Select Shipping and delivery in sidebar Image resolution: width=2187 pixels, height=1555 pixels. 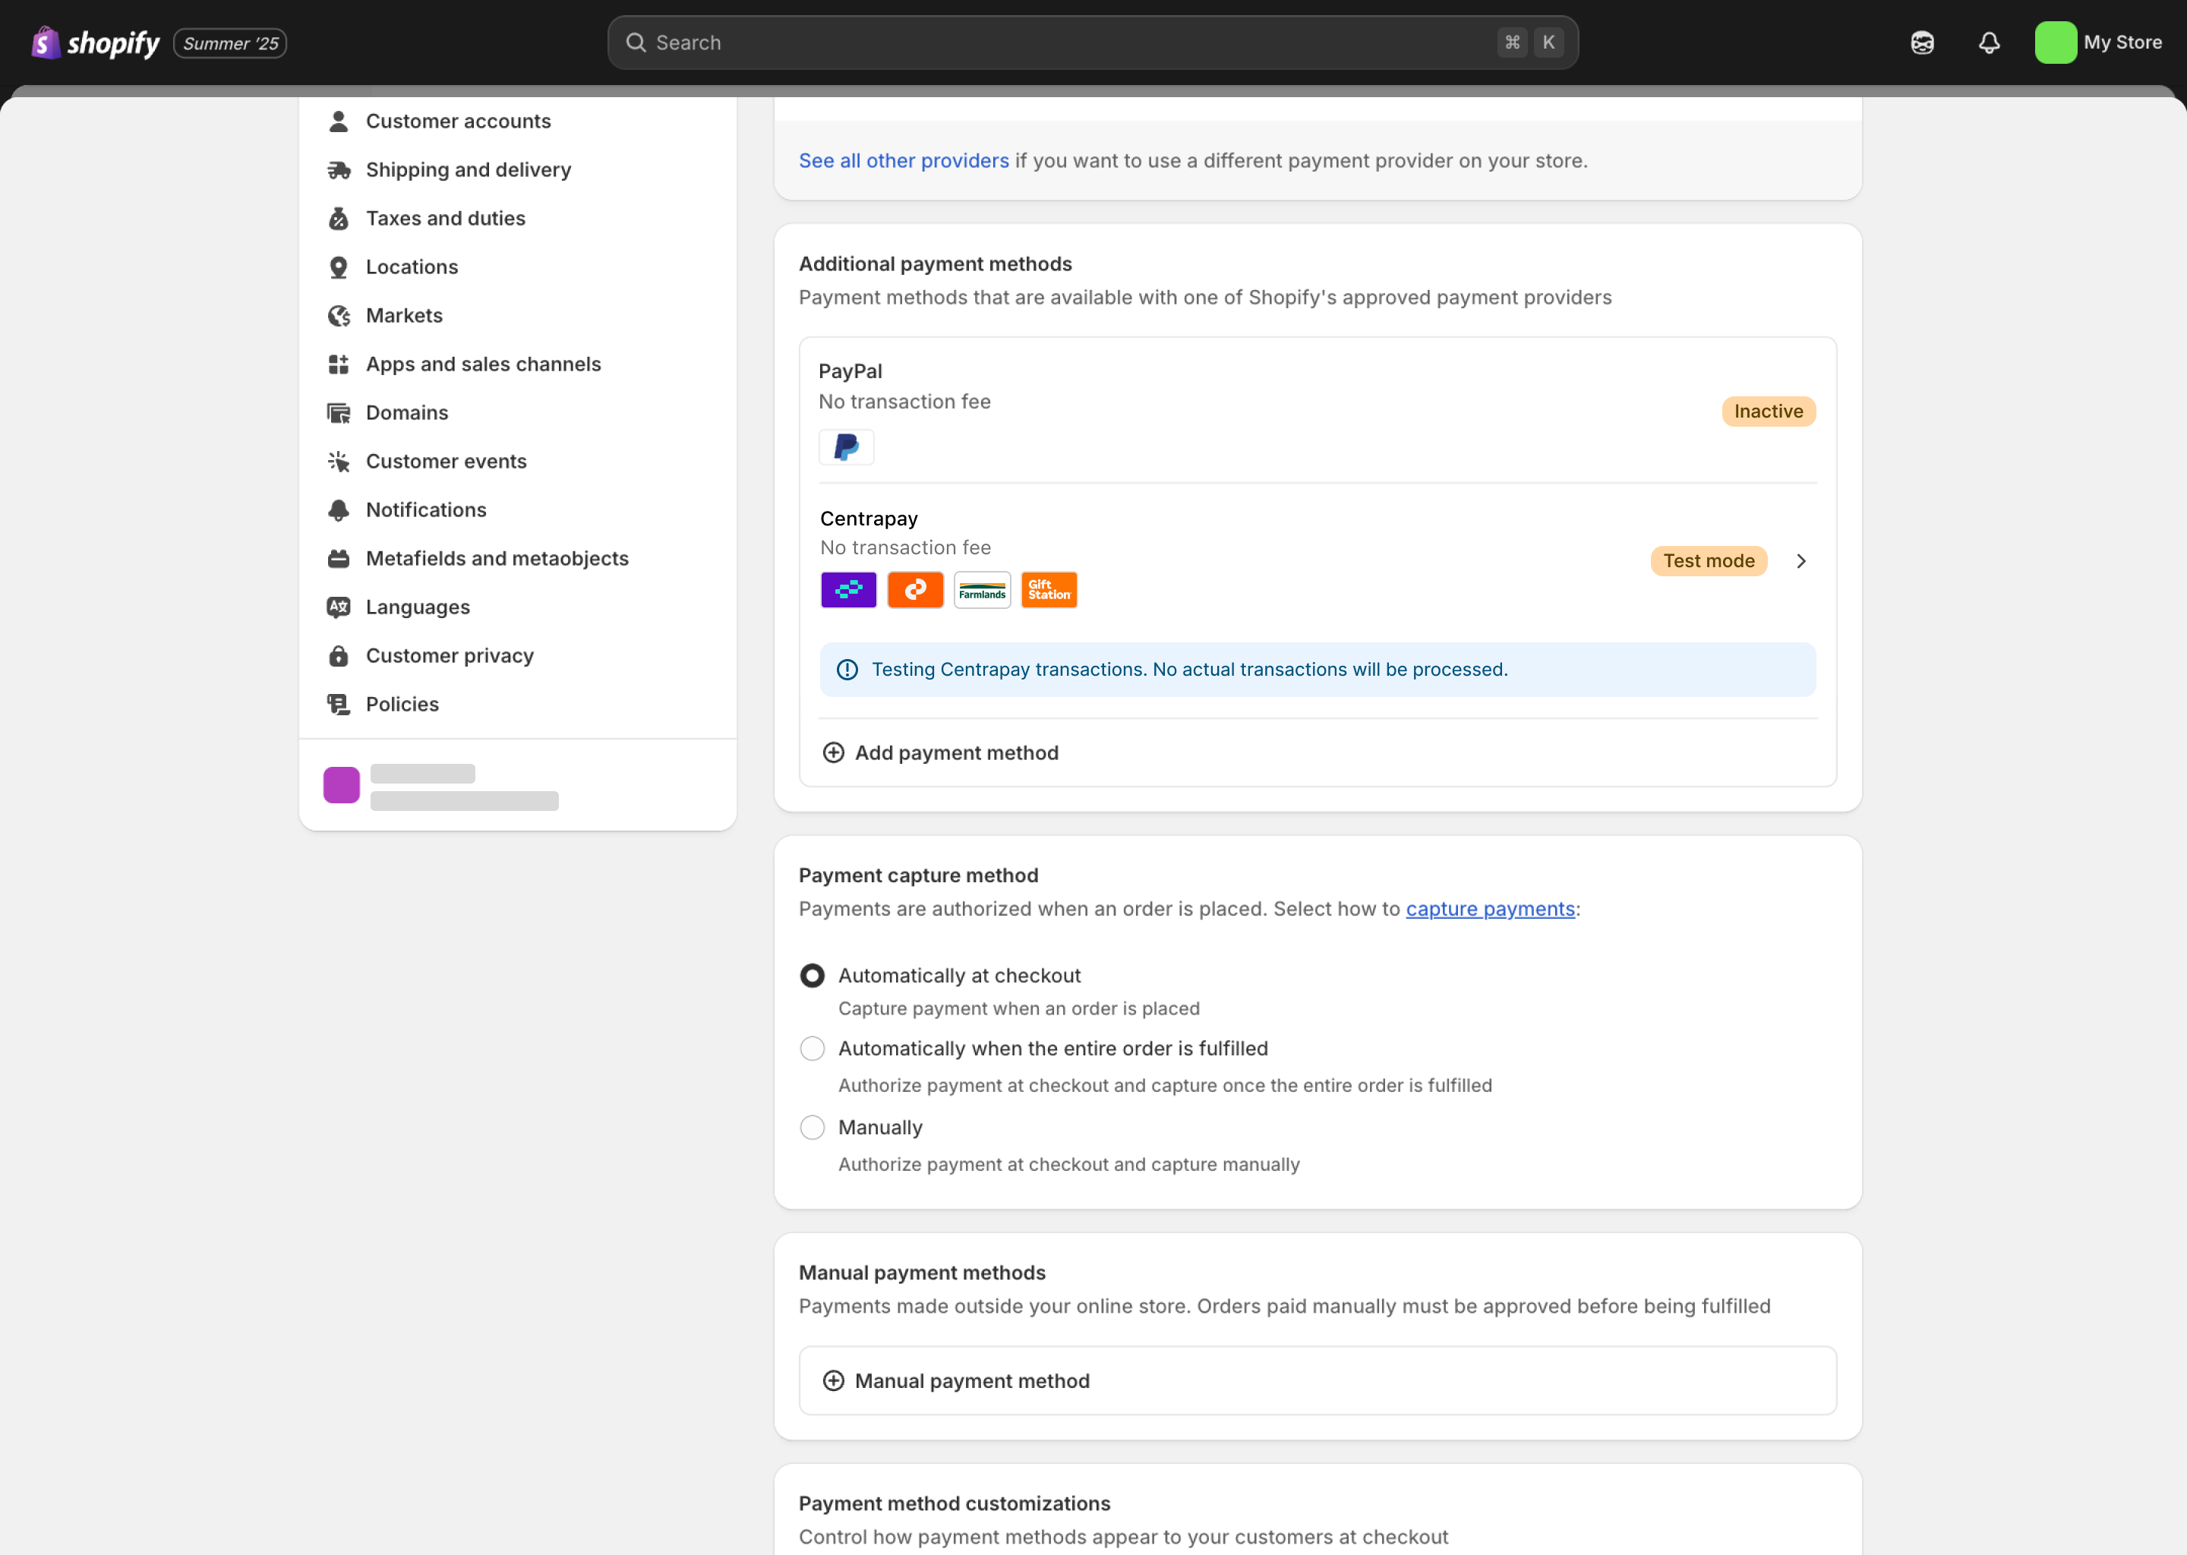pyautogui.click(x=469, y=169)
